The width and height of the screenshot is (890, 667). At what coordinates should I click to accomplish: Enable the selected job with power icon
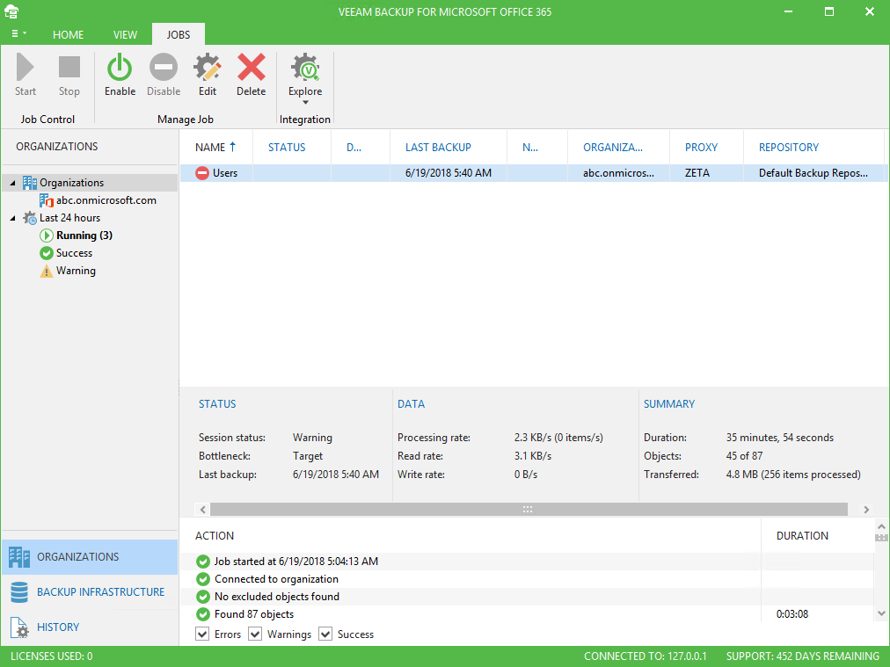[120, 67]
